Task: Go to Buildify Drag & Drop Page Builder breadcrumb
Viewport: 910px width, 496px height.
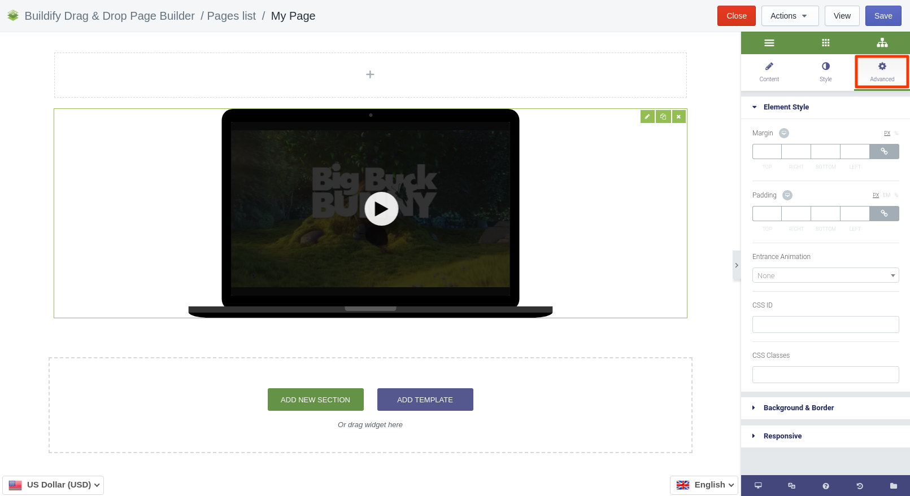Action: pyautogui.click(x=110, y=16)
